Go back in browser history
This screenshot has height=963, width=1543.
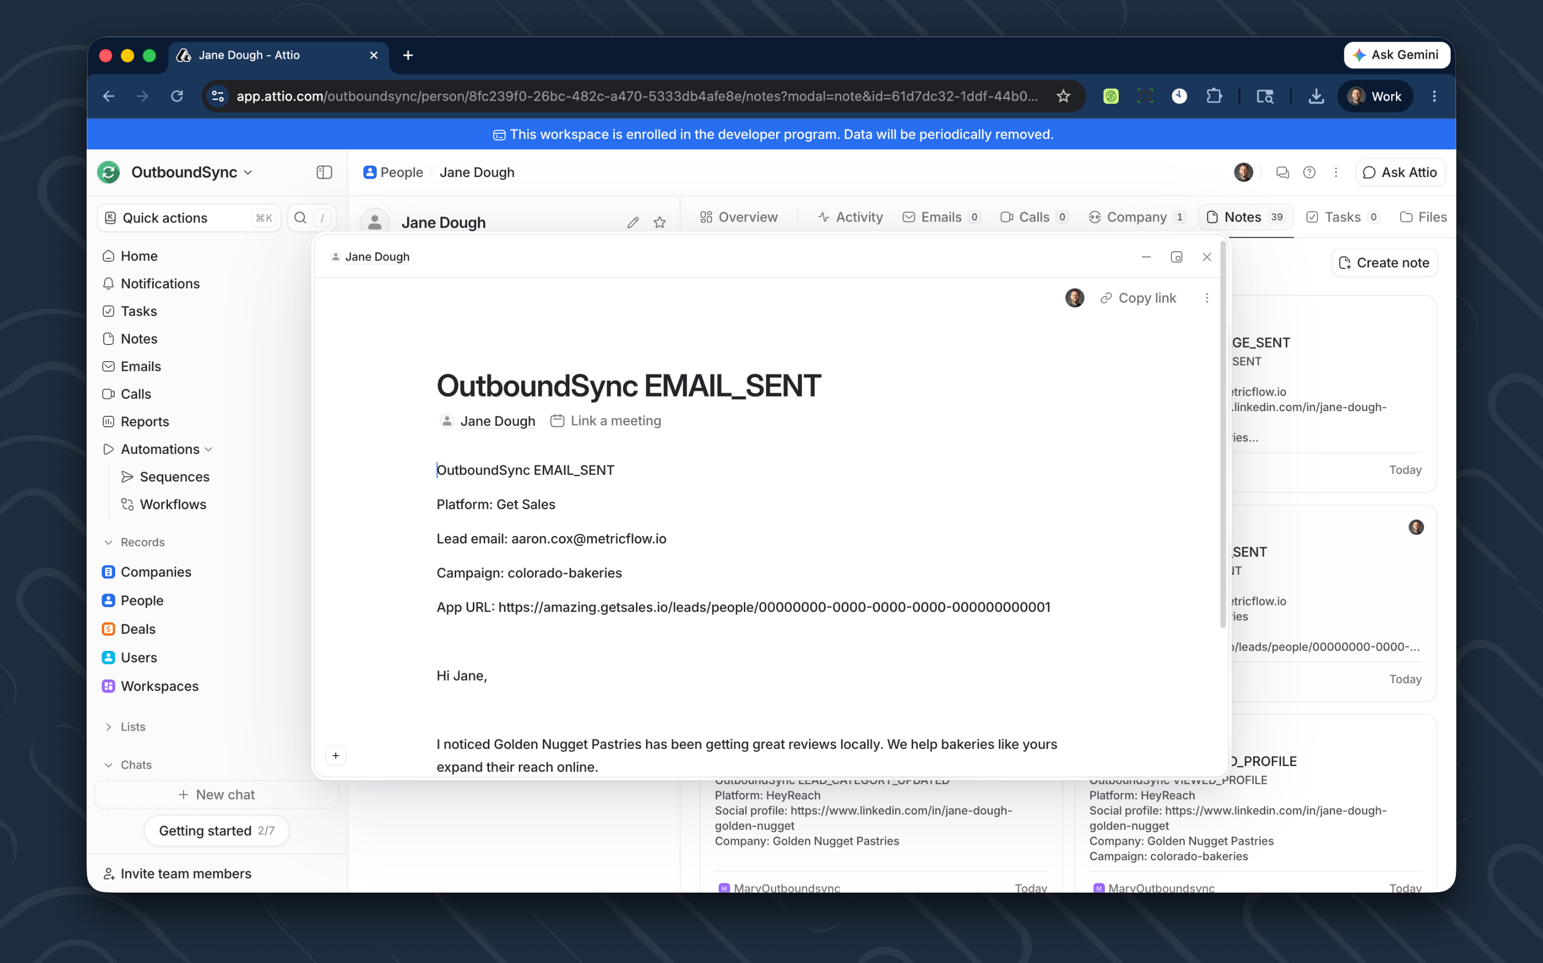pos(109,96)
